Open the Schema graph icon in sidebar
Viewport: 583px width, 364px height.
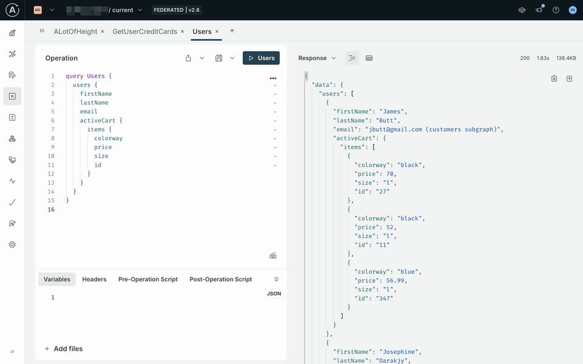click(x=12, y=54)
